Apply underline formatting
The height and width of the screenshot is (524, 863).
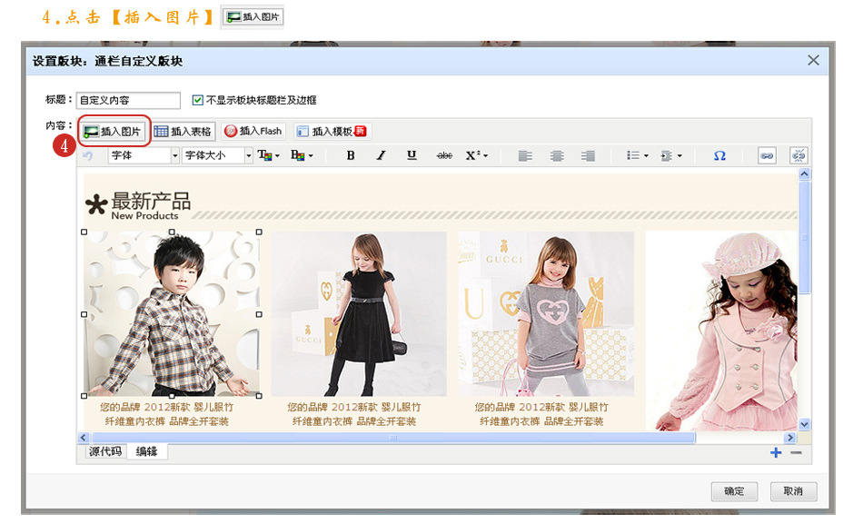412,155
